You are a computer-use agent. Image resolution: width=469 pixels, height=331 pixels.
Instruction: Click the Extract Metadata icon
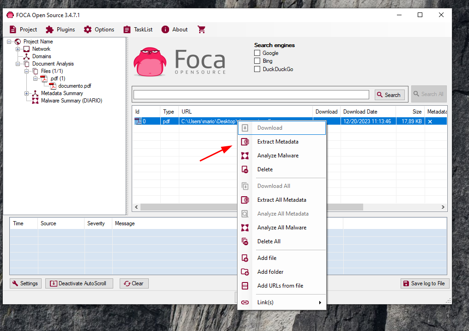pyautogui.click(x=245, y=142)
